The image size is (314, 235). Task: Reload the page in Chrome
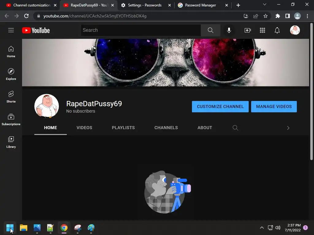click(x=26, y=16)
